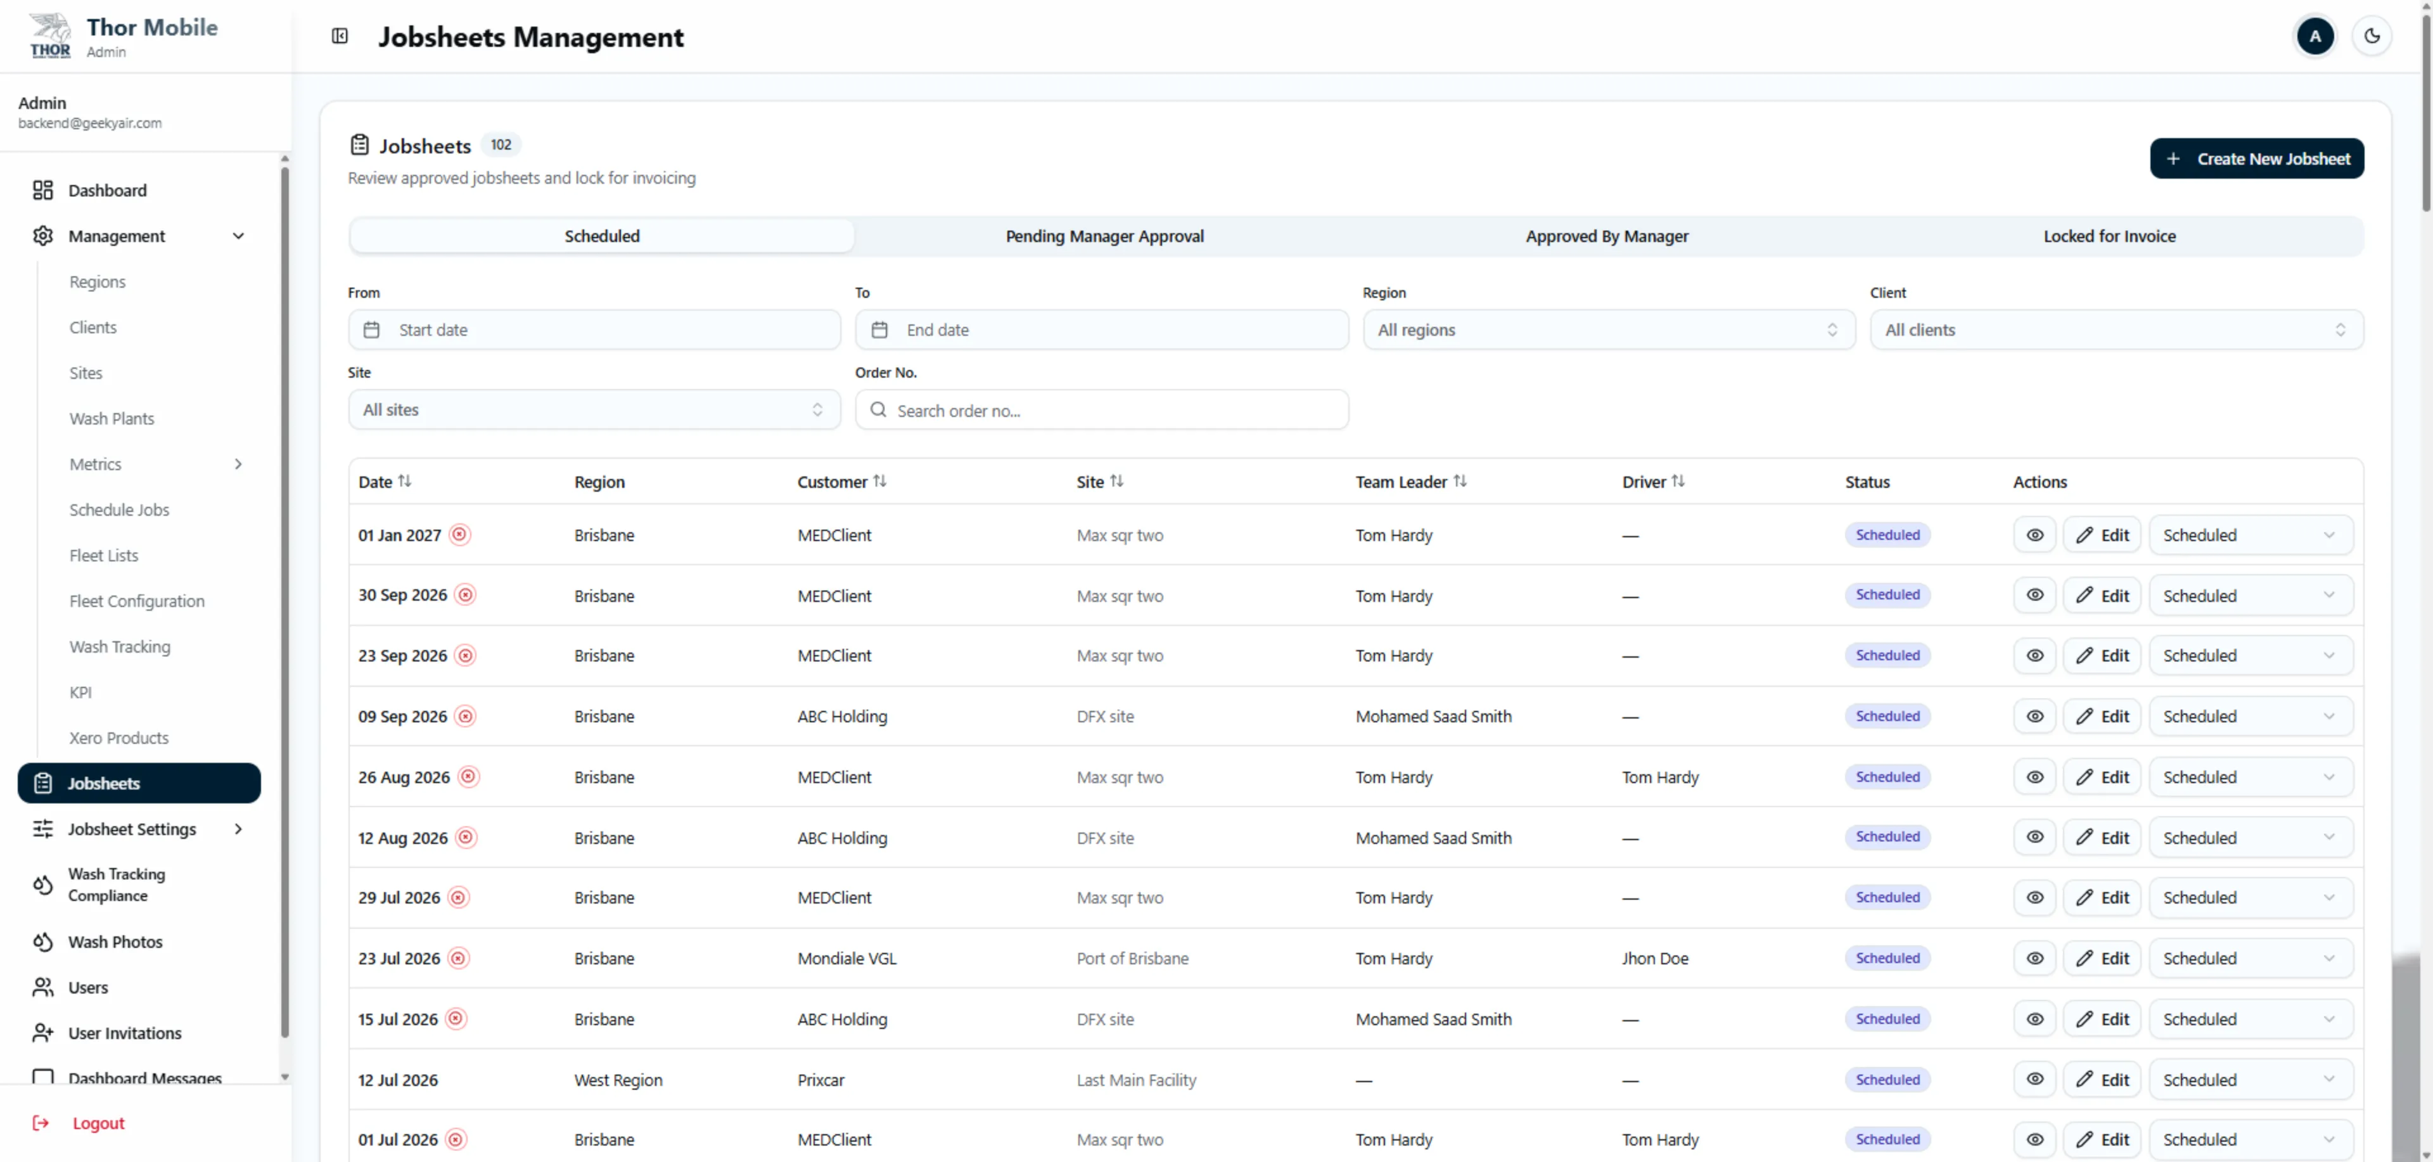Sort table by Date column arrows
Image resolution: width=2433 pixels, height=1162 pixels.
(x=405, y=481)
